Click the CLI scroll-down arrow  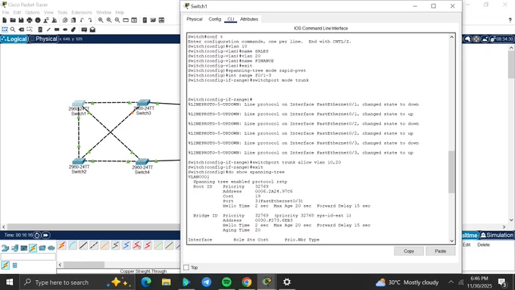(x=451, y=241)
